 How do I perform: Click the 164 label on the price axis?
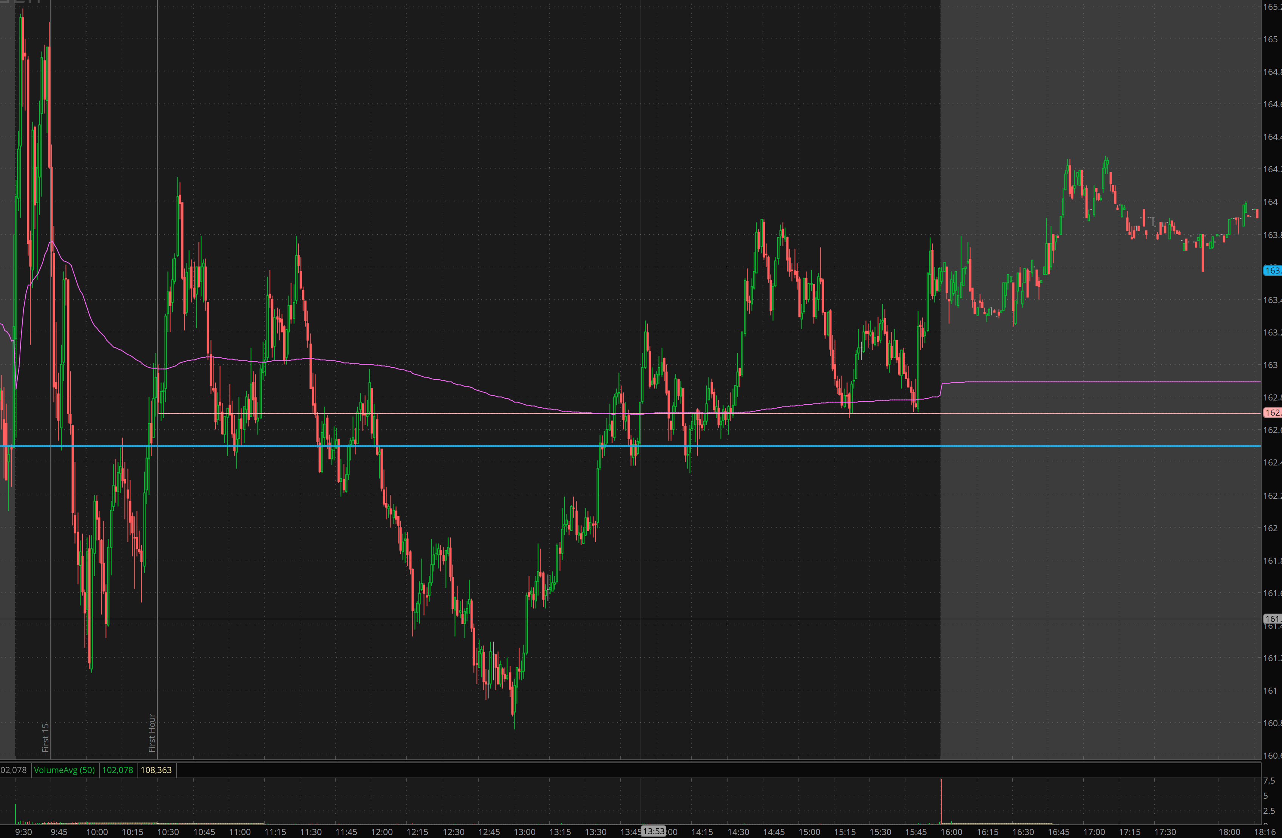pos(1270,202)
